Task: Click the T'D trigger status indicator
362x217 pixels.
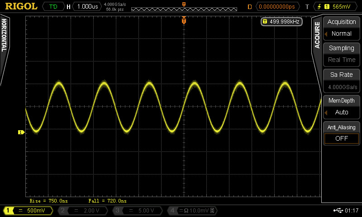Action: pyautogui.click(x=53, y=7)
